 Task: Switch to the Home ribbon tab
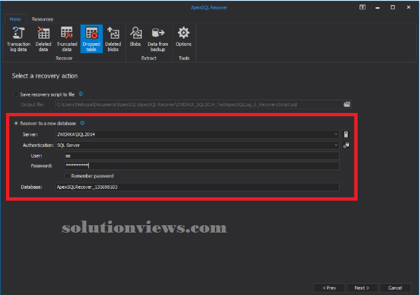pyautogui.click(x=15, y=19)
